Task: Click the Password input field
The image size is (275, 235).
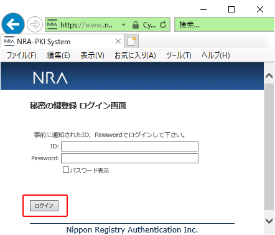Action: pos(129,158)
